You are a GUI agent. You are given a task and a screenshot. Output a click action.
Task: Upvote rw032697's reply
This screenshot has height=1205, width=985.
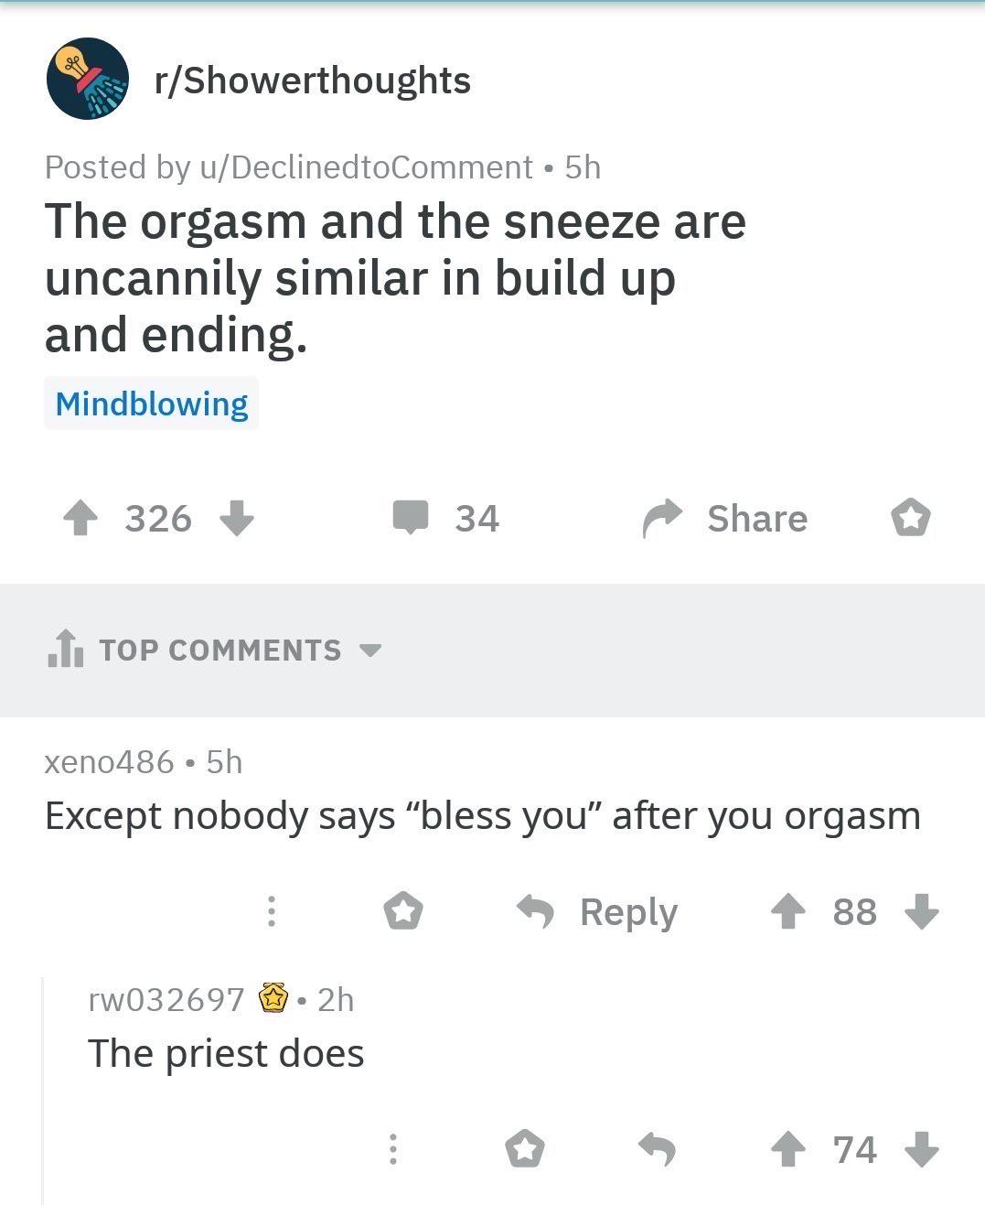click(x=788, y=1149)
